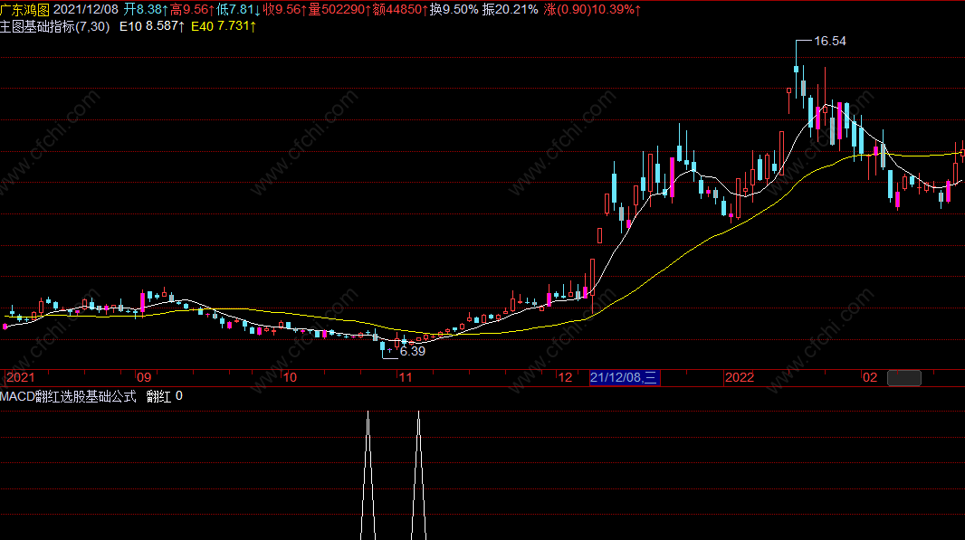Image resolution: width=965 pixels, height=540 pixels.
Task: Click the 16.54 peak price label
Action: [829, 42]
